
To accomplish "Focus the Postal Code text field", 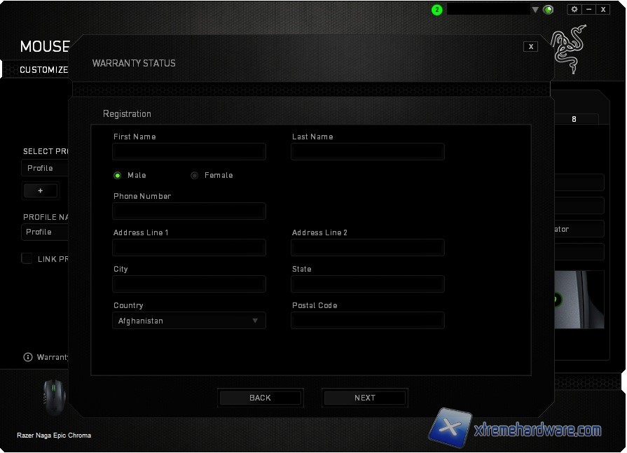I will point(368,321).
